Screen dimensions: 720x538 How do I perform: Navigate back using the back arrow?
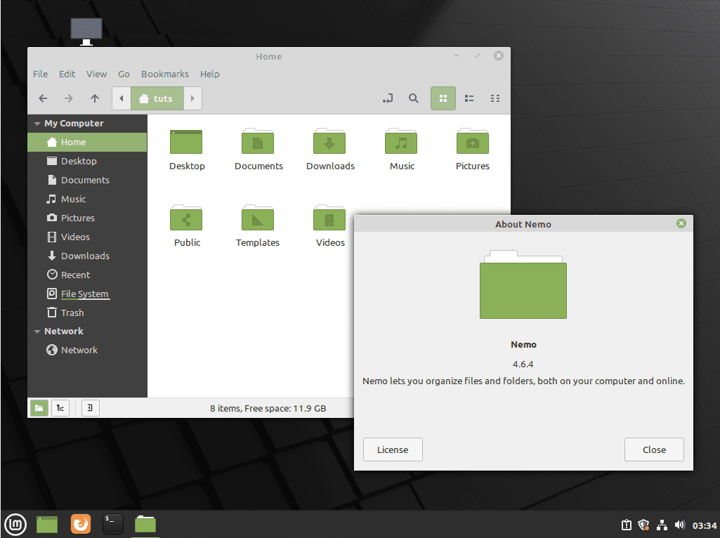pyautogui.click(x=42, y=98)
